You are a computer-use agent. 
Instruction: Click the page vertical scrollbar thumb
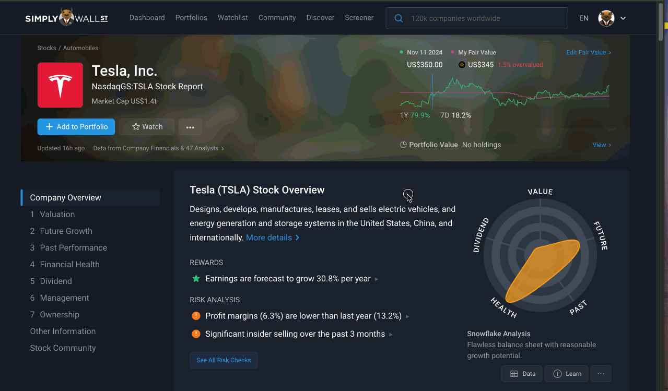click(x=661, y=21)
